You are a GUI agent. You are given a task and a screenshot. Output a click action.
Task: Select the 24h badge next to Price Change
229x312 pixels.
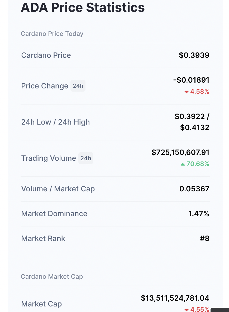click(78, 86)
